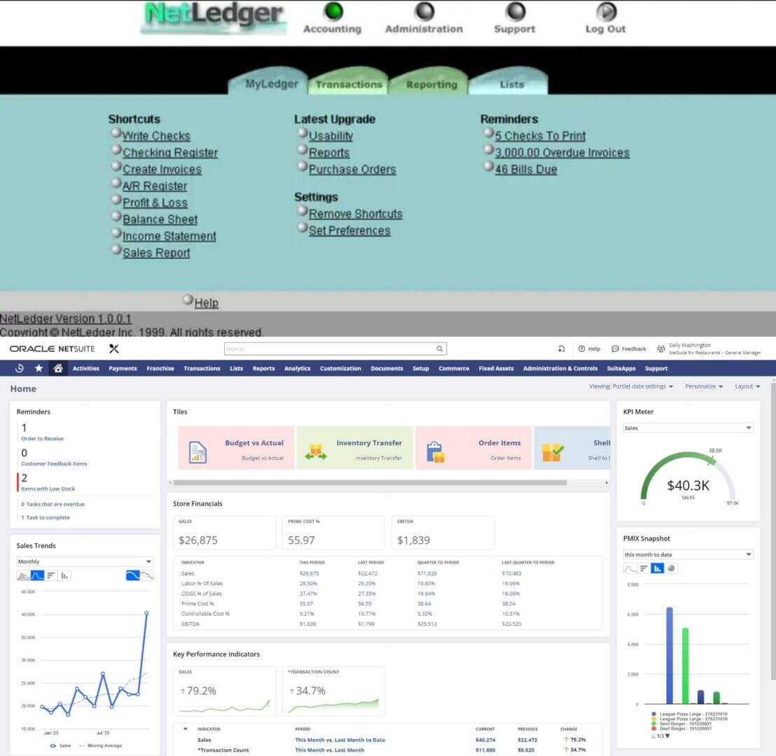Expand the Viewing: Portlet date settings dropdown

click(x=631, y=386)
